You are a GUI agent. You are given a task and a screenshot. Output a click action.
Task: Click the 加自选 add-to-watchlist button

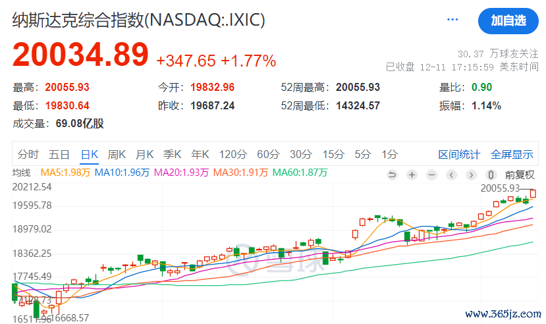[x=508, y=21]
